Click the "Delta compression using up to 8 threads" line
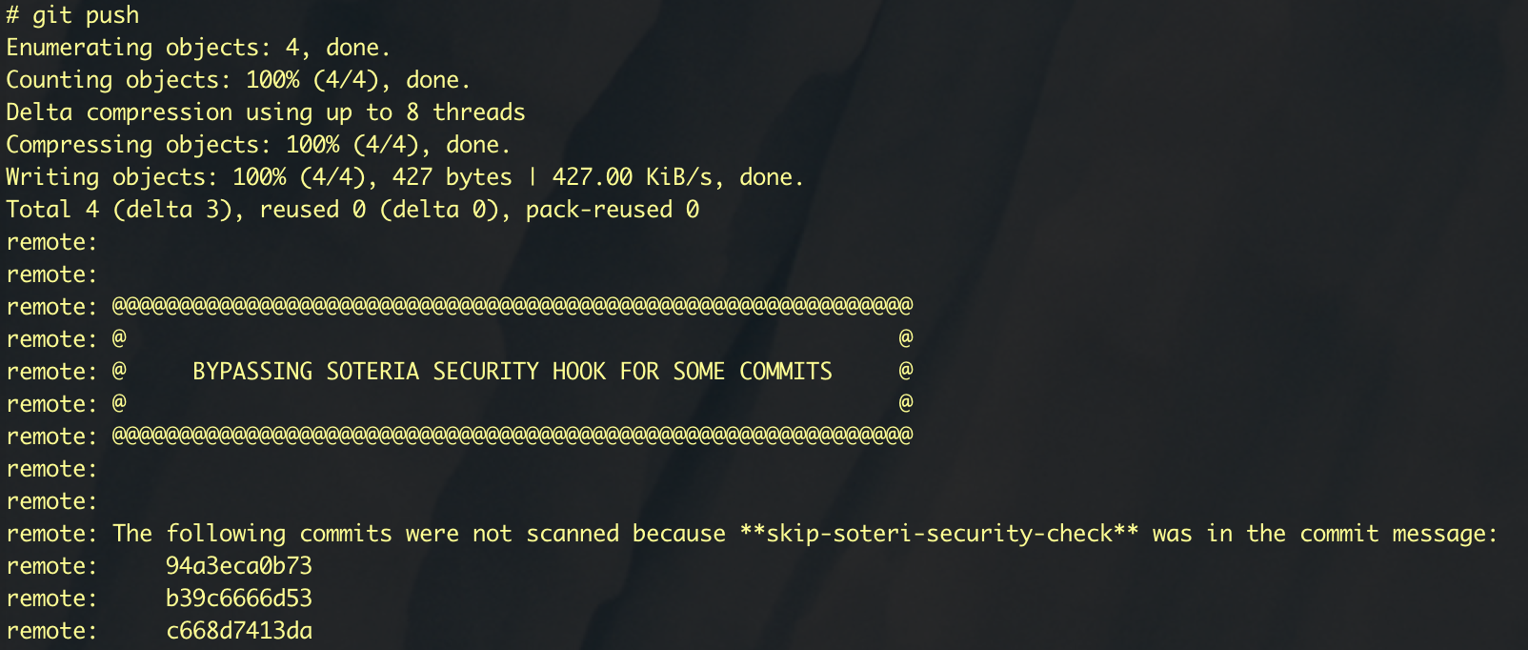The width and height of the screenshot is (1528, 650). coord(266,112)
